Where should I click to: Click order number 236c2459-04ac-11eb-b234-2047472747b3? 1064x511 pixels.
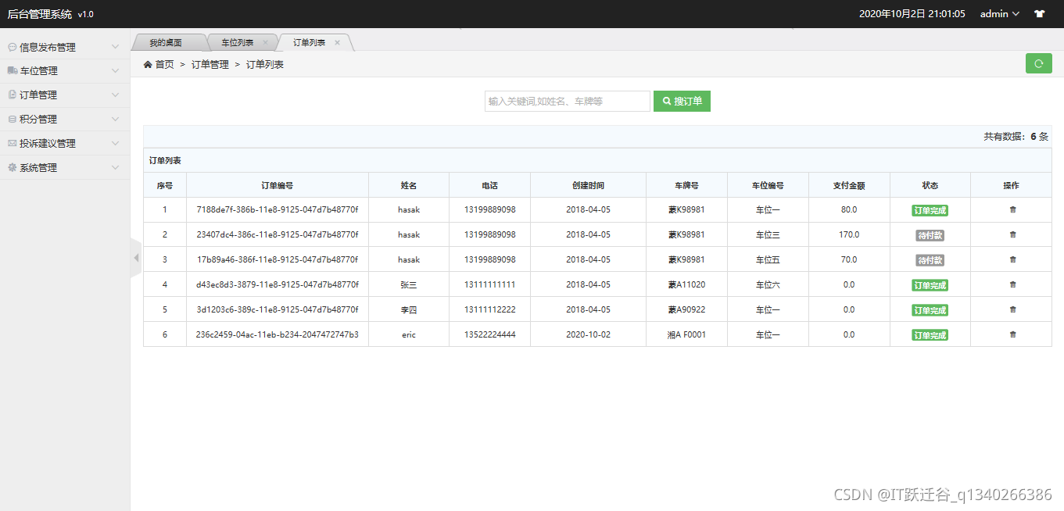point(278,334)
